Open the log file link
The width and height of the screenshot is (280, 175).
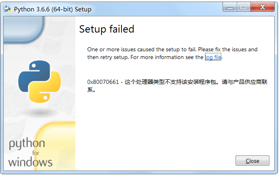pyautogui.click(x=213, y=57)
